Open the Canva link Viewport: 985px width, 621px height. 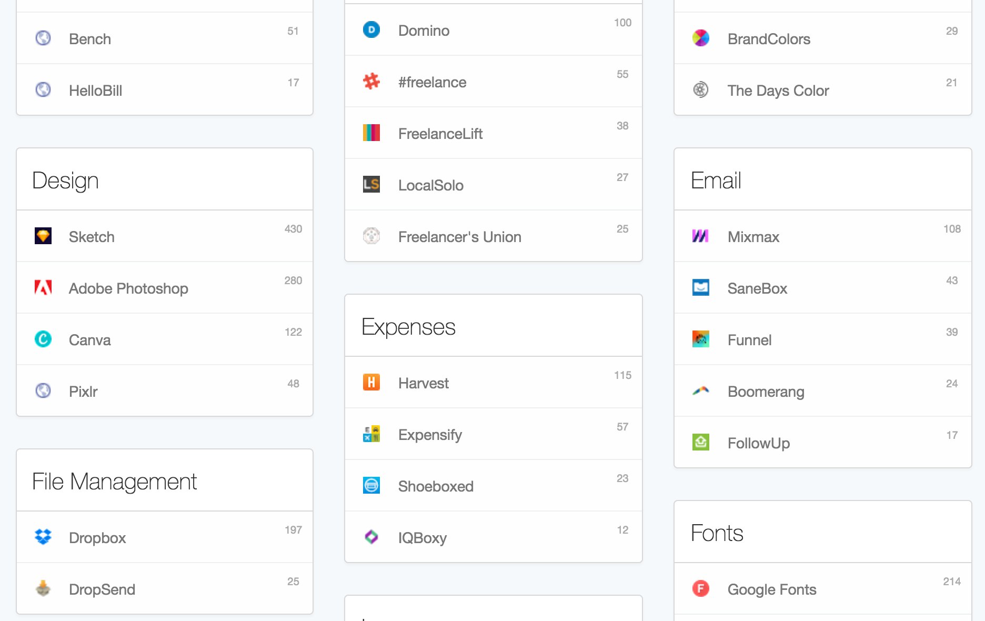coord(90,340)
